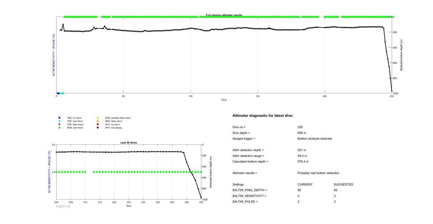Click the 'Detected bottom depth (m)' label on the upper plot
The image size is (433, 224).
(402, 55)
